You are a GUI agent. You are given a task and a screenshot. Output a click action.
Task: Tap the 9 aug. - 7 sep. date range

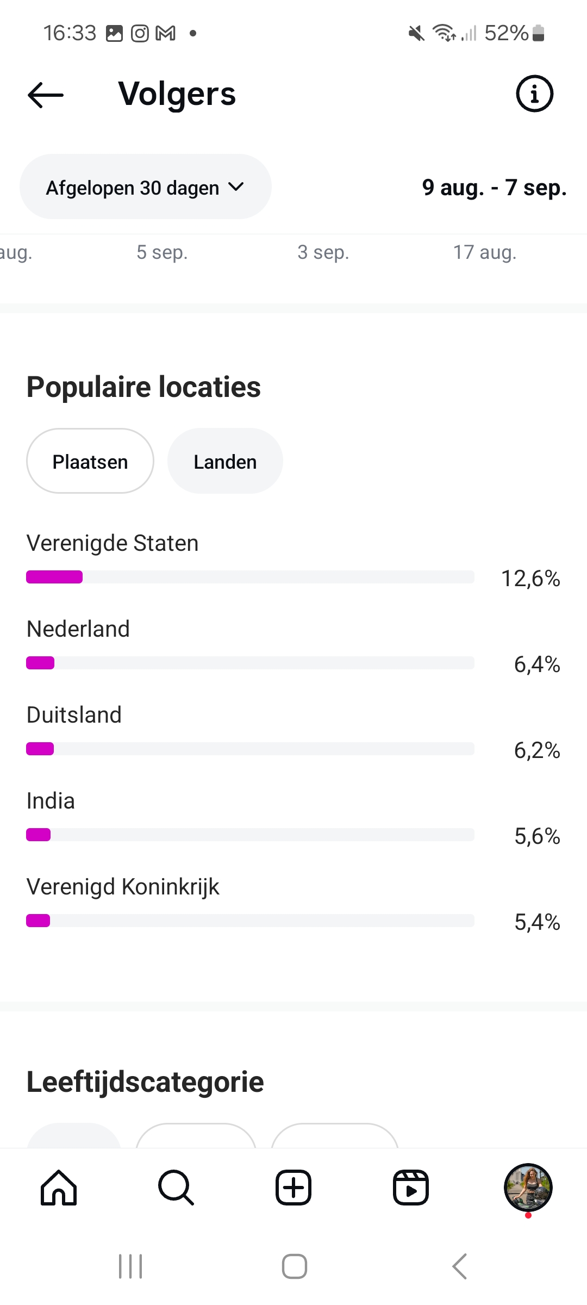(494, 188)
